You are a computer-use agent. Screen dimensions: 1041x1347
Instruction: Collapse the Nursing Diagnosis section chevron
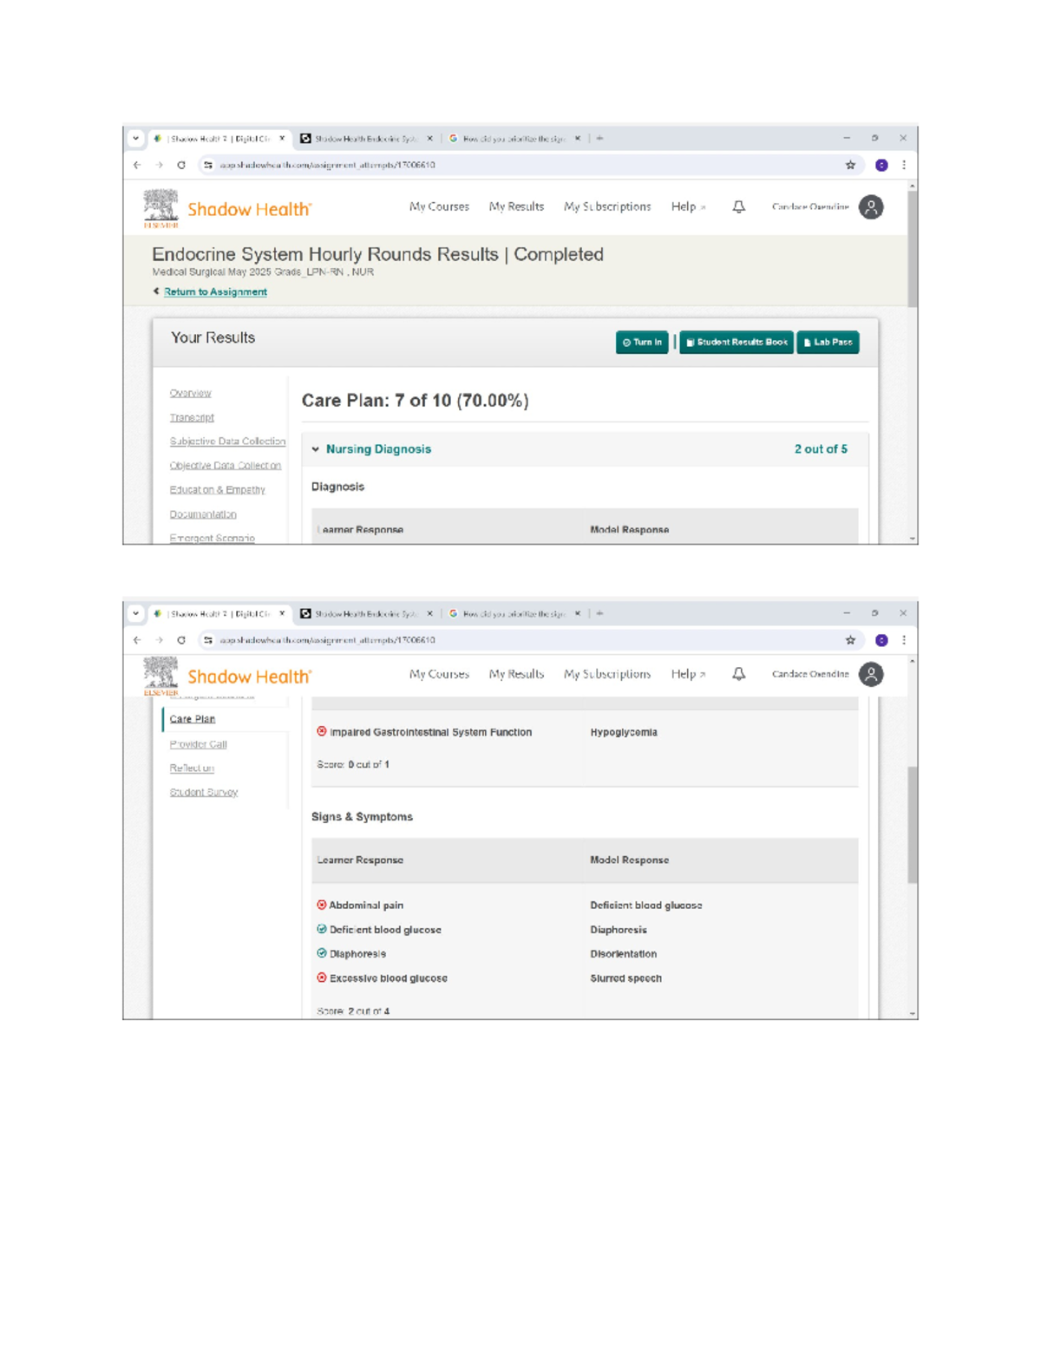pyautogui.click(x=316, y=449)
